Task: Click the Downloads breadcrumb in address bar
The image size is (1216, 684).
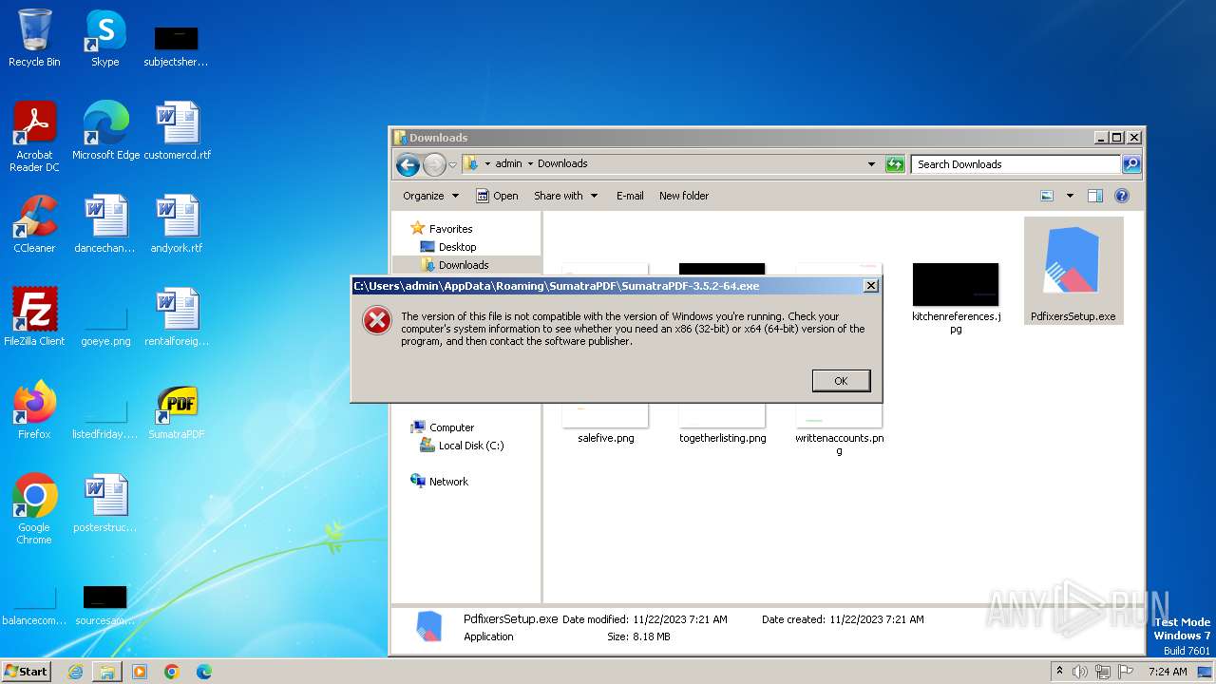Action: click(x=562, y=163)
